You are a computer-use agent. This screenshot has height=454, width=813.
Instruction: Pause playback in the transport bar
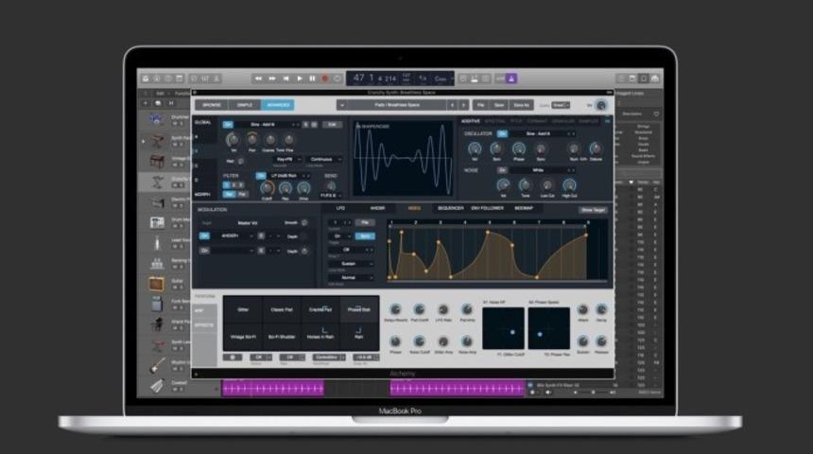pyautogui.click(x=312, y=79)
